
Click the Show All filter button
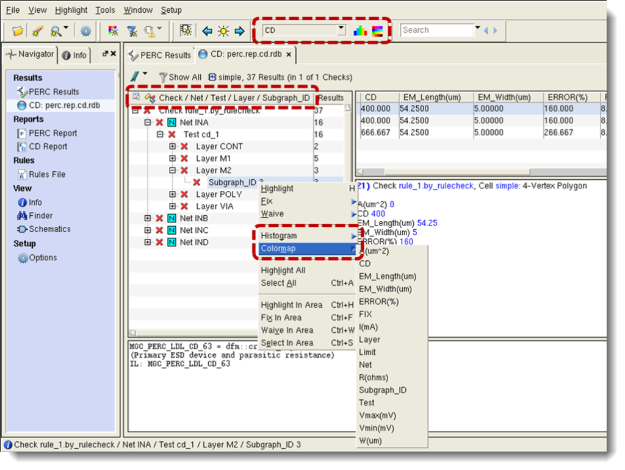pos(181,77)
